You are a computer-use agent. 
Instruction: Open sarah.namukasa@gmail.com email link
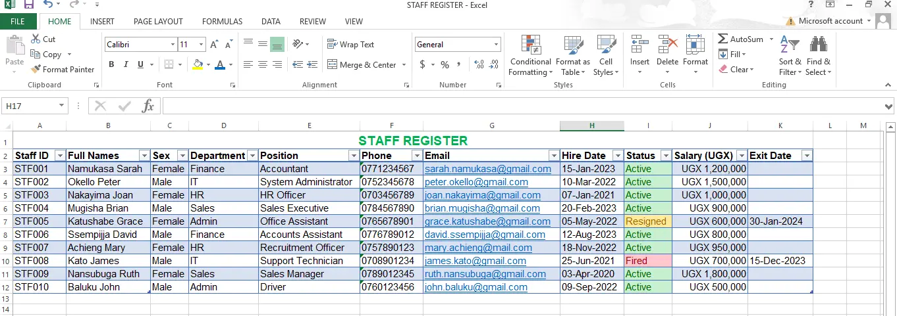tap(487, 169)
